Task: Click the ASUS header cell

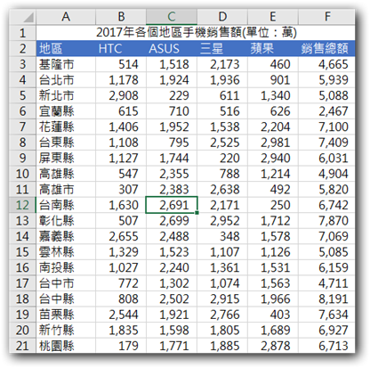Action: coord(172,48)
